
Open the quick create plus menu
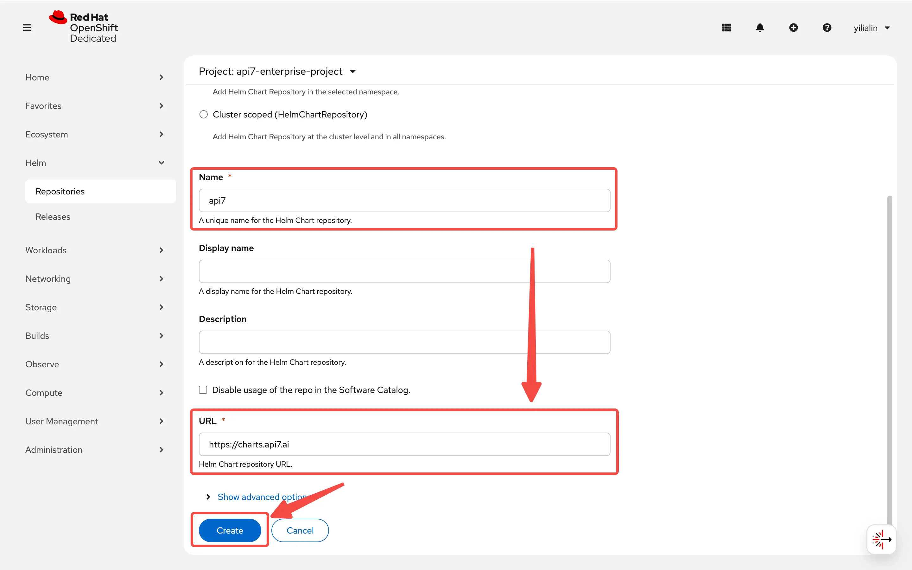point(793,27)
